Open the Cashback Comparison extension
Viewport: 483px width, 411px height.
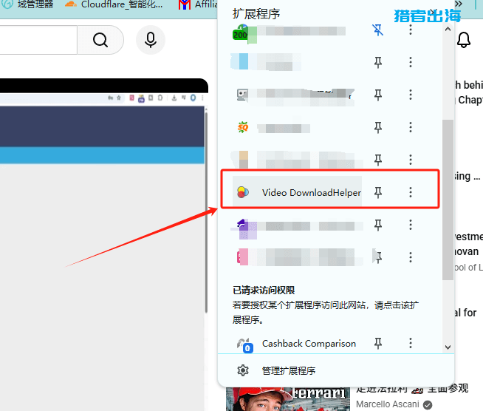coord(309,343)
